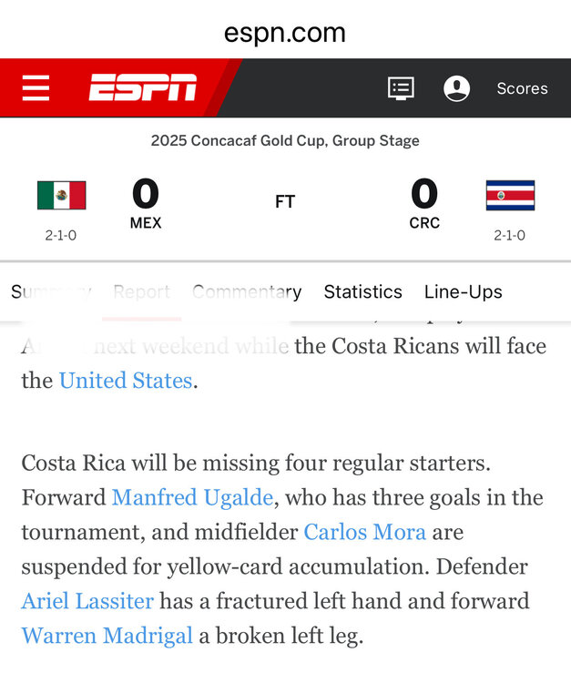This screenshot has width=571, height=683.
Task: Select the Statistics tab
Action: pos(362,292)
